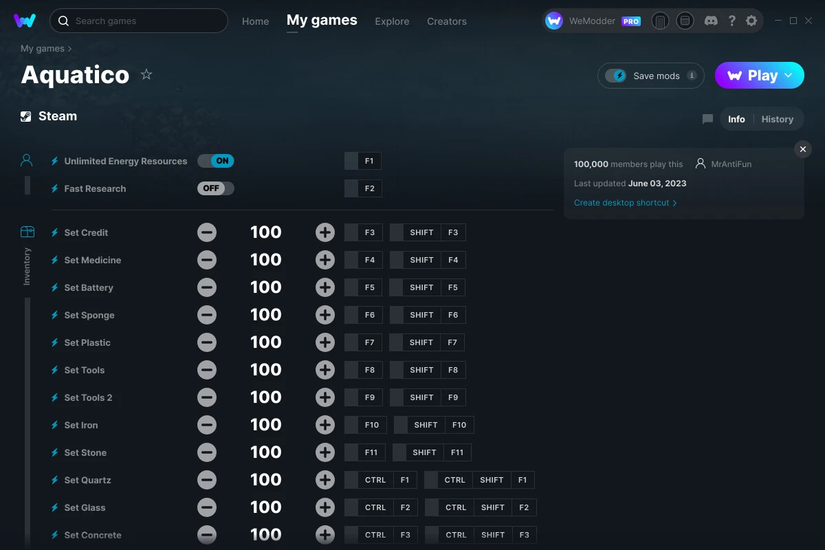Click the F1 hotkey for Unlimited Energy
Image resolution: width=825 pixels, height=550 pixels.
pyautogui.click(x=363, y=161)
